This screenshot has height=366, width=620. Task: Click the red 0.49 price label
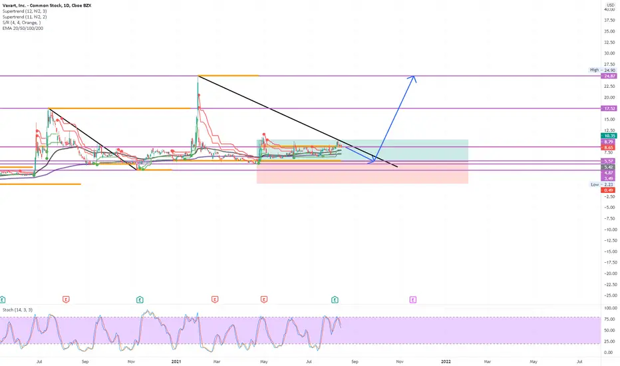click(608, 190)
